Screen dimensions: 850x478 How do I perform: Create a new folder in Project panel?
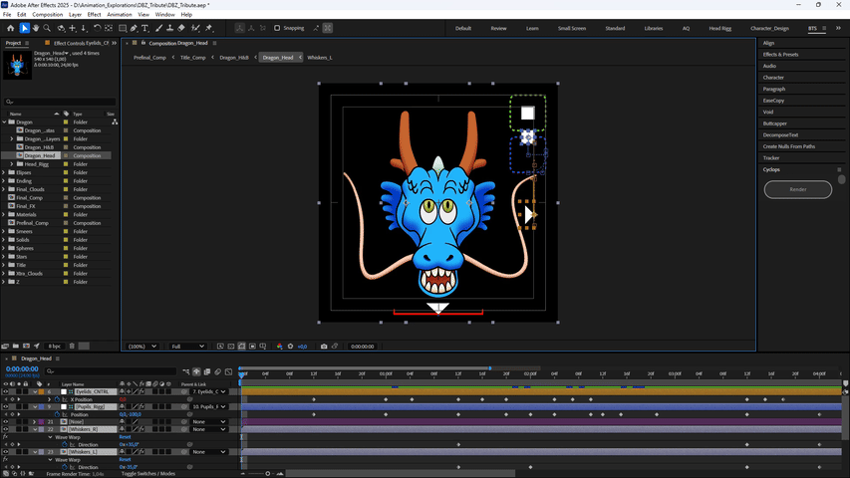click(x=16, y=346)
